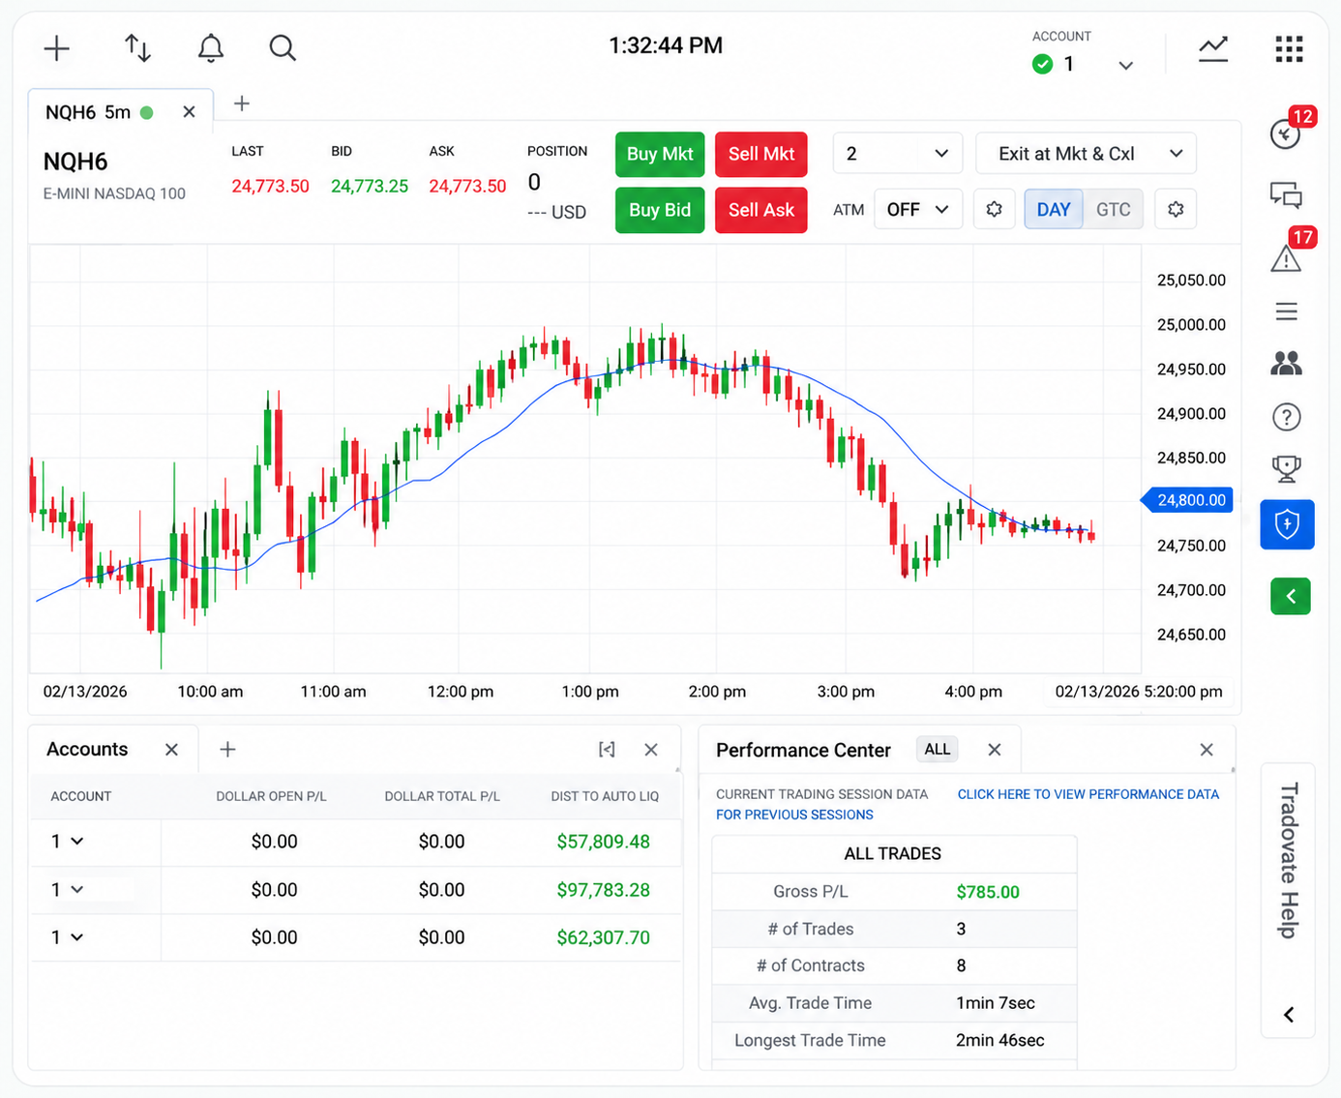Click the DOLLAR OPEN P/L column header
The height and width of the screenshot is (1098, 1341).
click(x=271, y=796)
